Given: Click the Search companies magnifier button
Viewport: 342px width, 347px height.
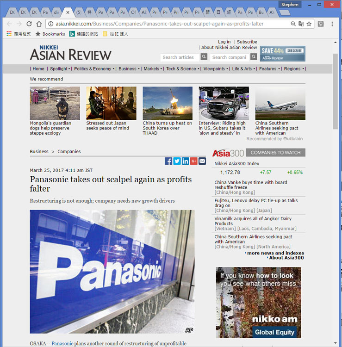Looking at the screenshot, I should [x=254, y=57].
